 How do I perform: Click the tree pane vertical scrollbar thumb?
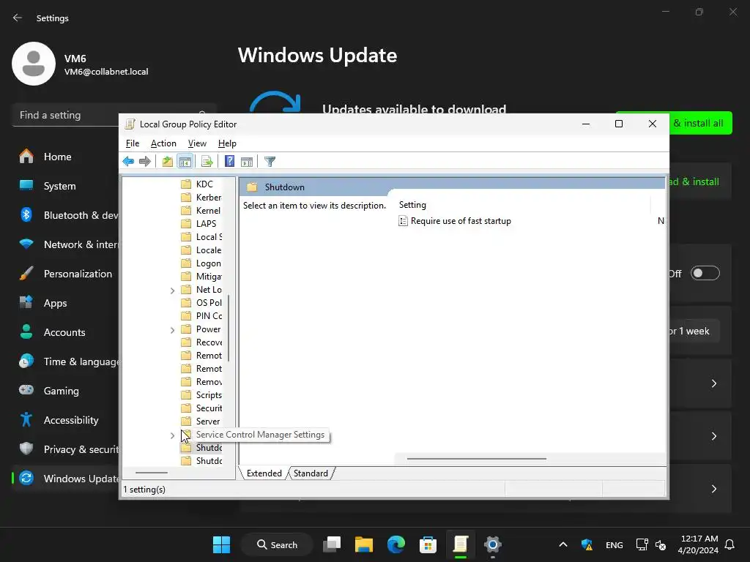point(229,328)
